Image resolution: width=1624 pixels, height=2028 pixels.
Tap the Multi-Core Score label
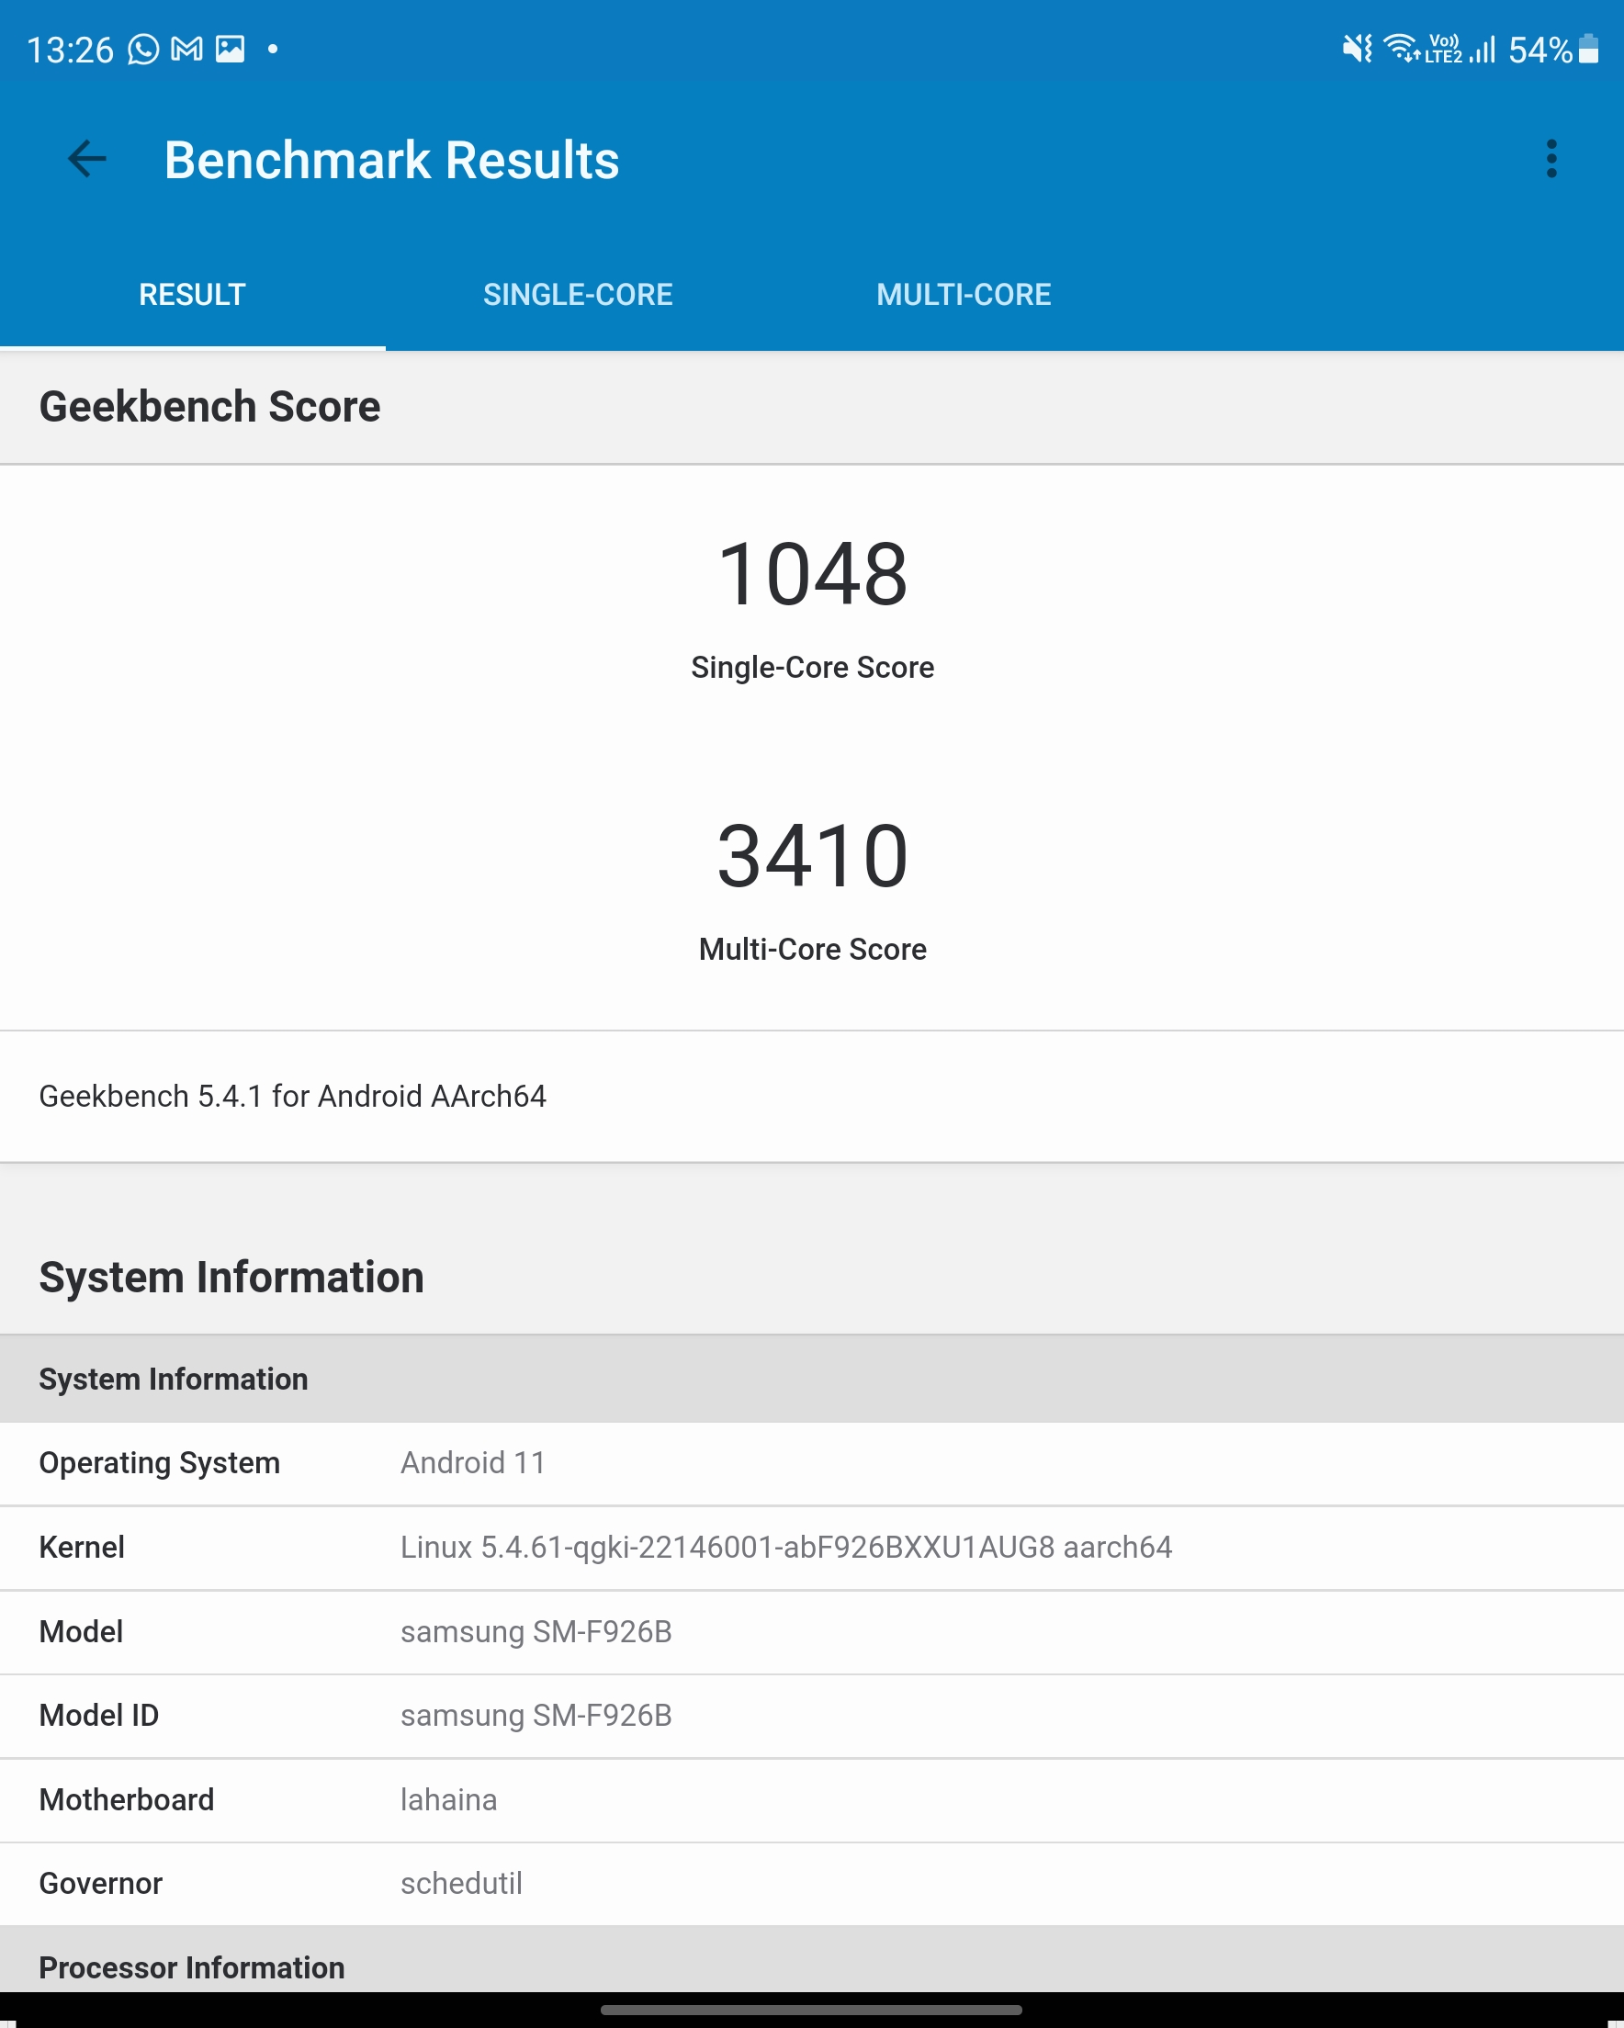point(812,949)
